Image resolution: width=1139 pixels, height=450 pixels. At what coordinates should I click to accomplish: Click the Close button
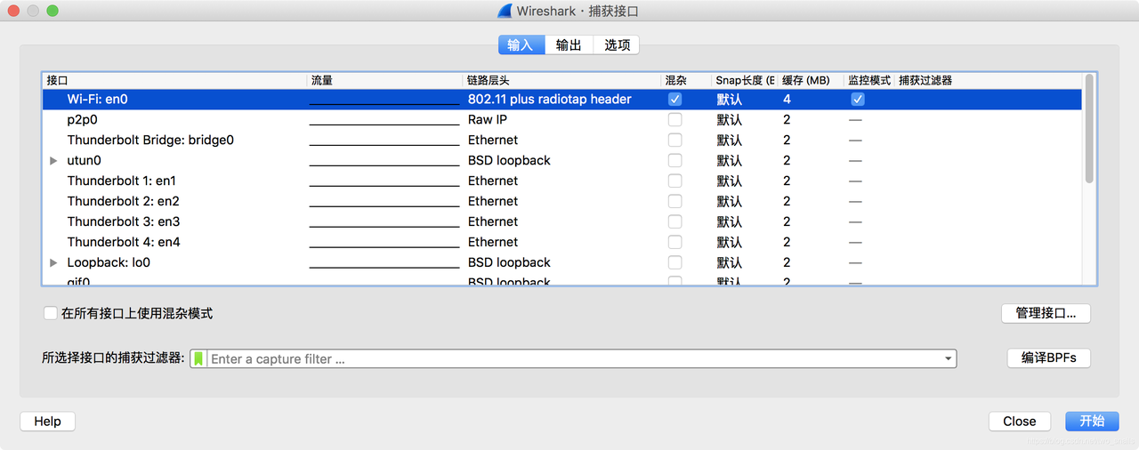coord(1019,422)
